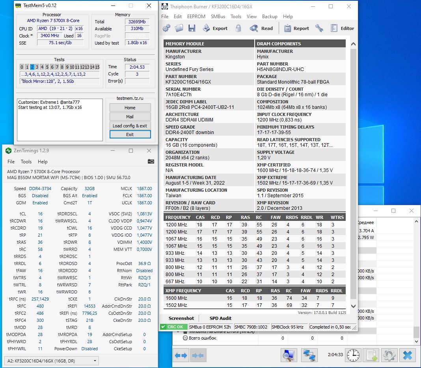Image resolution: width=421 pixels, height=368 pixels.
Task: Open the memory module selection dropdown in ZenTimings
Action: (x=52, y=361)
